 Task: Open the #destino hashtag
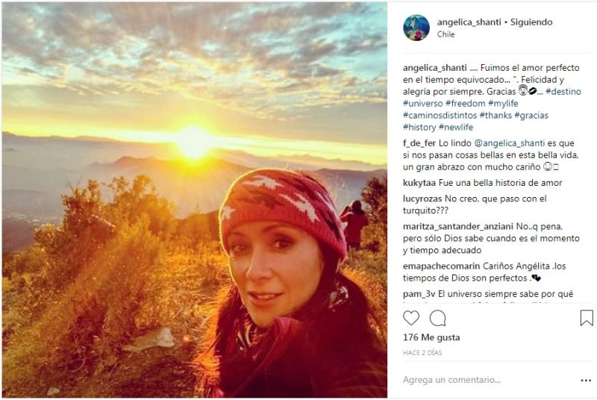tap(563, 92)
